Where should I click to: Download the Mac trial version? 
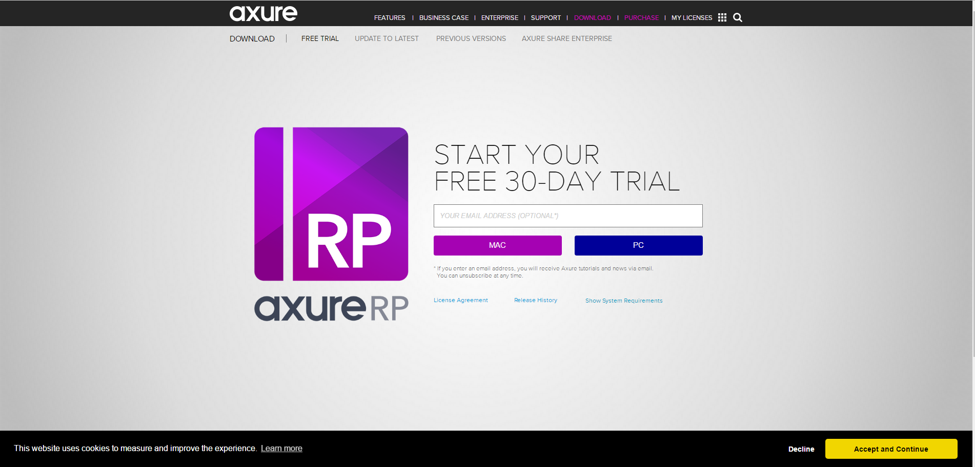point(498,245)
